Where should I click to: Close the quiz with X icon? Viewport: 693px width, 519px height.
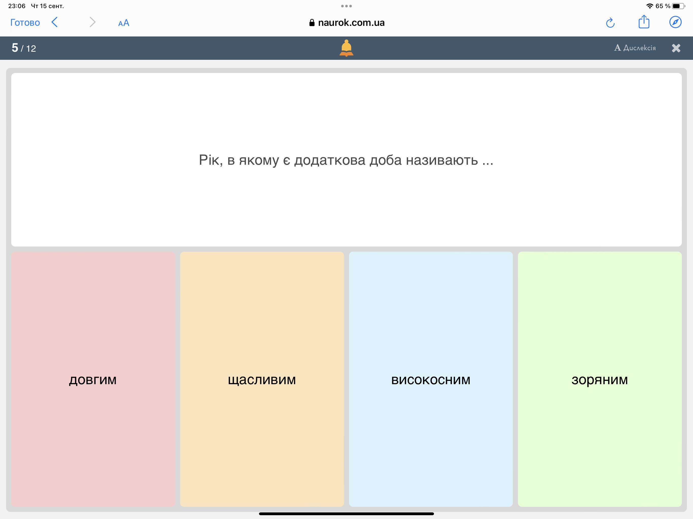click(x=676, y=48)
